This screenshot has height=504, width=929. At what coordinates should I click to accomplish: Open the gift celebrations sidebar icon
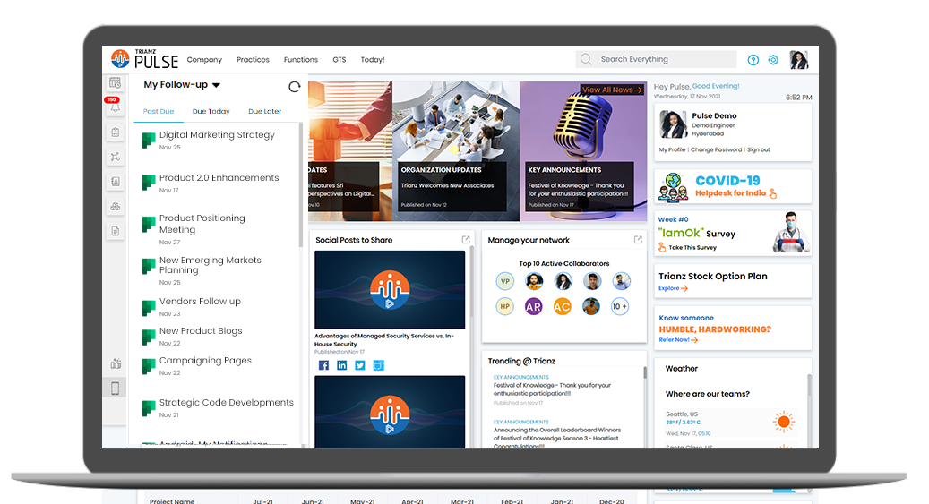[x=116, y=363]
